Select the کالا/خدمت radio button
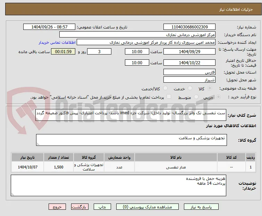This screenshot has width=262, height=216. (x=165, y=88)
